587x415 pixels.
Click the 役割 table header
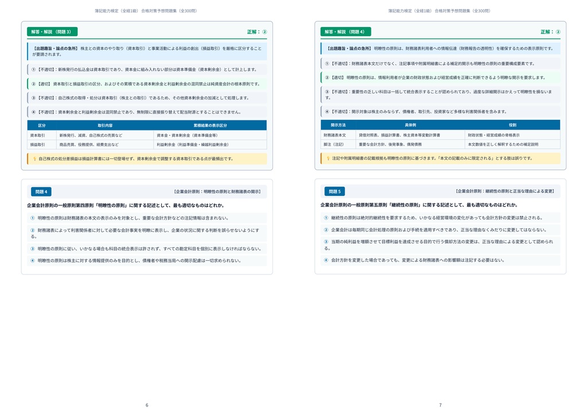point(512,125)
